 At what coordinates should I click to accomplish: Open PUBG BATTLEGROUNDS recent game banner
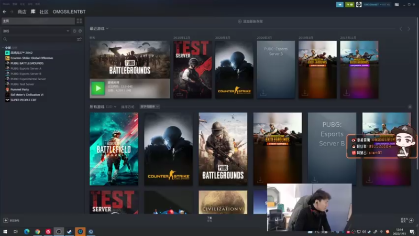(x=129, y=60)
